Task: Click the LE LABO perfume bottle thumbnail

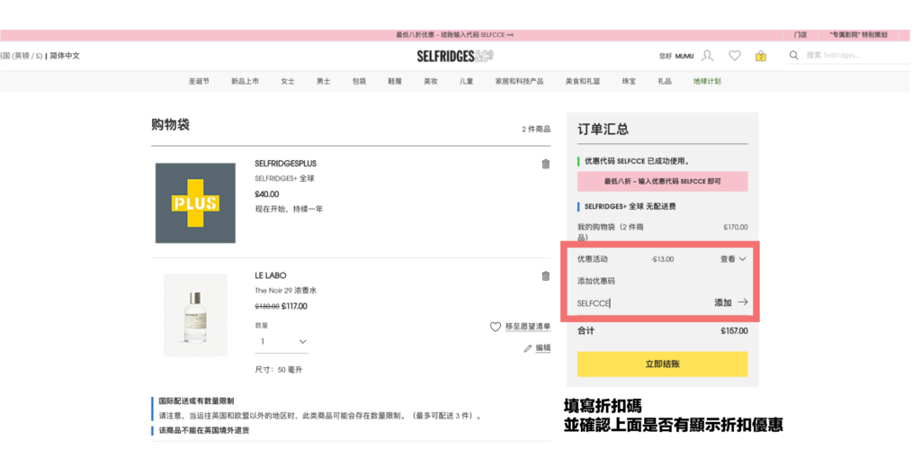Action: [195, 315]
